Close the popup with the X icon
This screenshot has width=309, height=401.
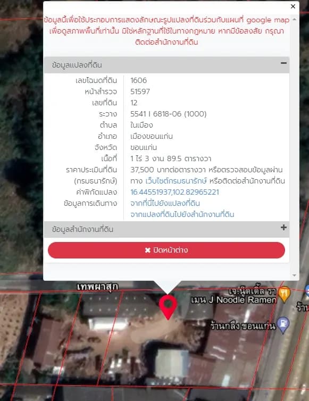point(293,6)
